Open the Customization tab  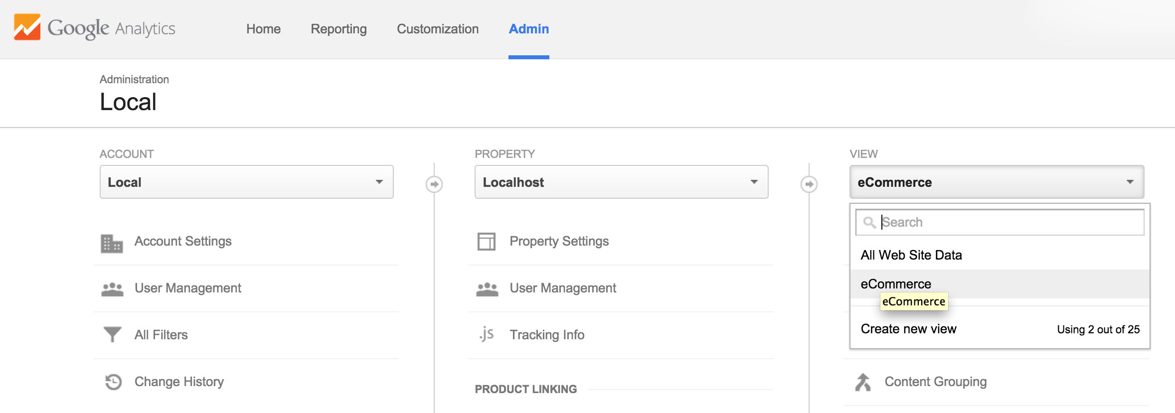click(438, 29)
